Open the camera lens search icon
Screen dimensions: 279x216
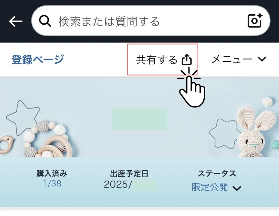pyautogui.click(x=255, y=20)
